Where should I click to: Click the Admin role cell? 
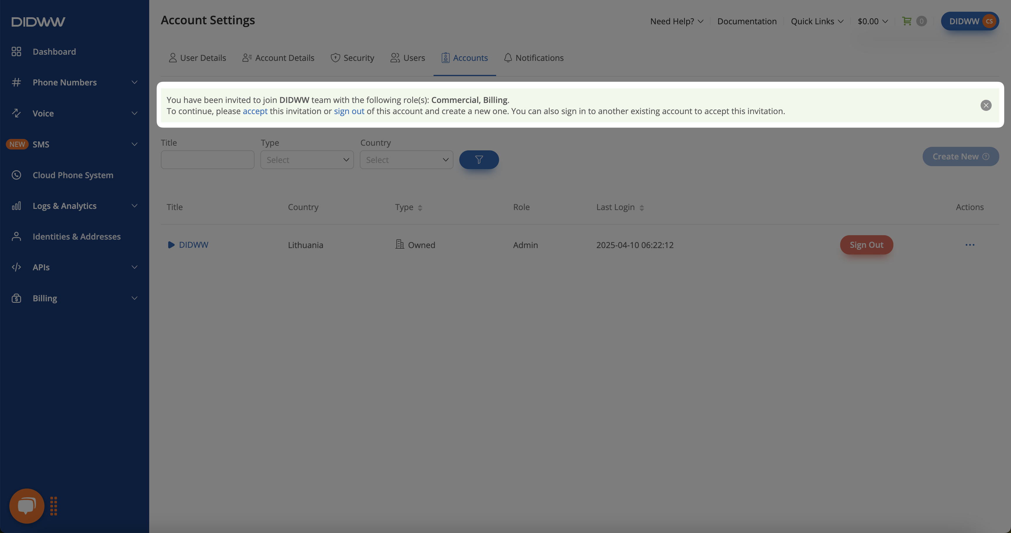525,245
